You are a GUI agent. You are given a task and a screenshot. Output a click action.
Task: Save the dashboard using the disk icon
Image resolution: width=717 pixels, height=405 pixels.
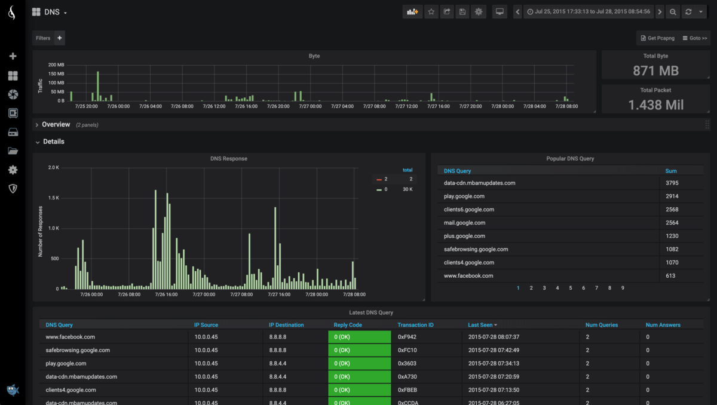462,12
